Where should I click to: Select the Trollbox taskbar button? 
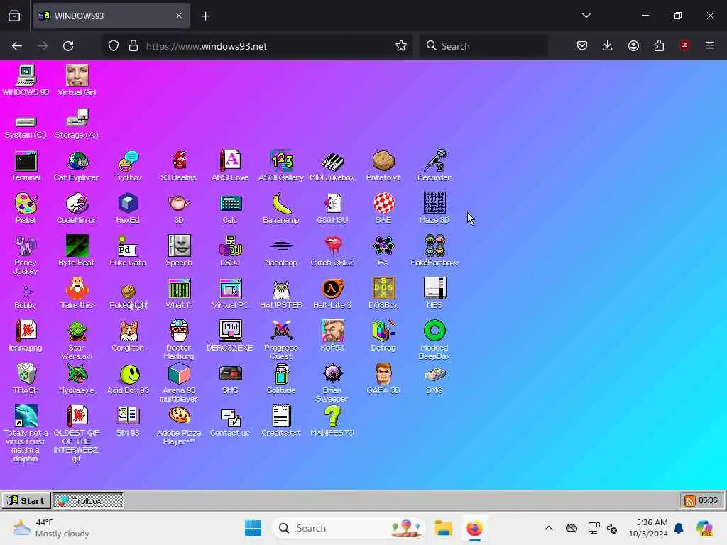[x=88, y=500]
